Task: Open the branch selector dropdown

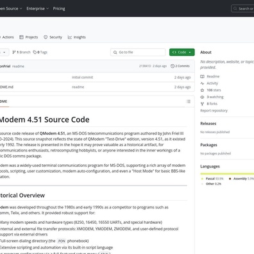Action: (x=4, y=52)
